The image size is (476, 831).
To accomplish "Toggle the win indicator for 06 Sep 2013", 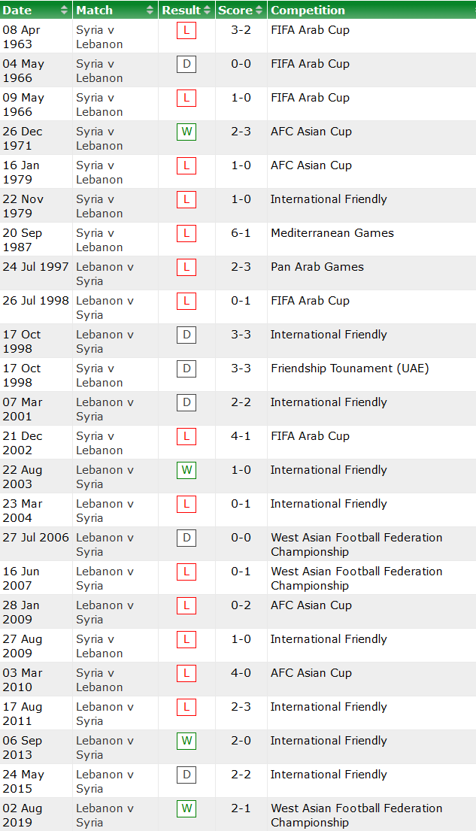I will click(186, 741).
